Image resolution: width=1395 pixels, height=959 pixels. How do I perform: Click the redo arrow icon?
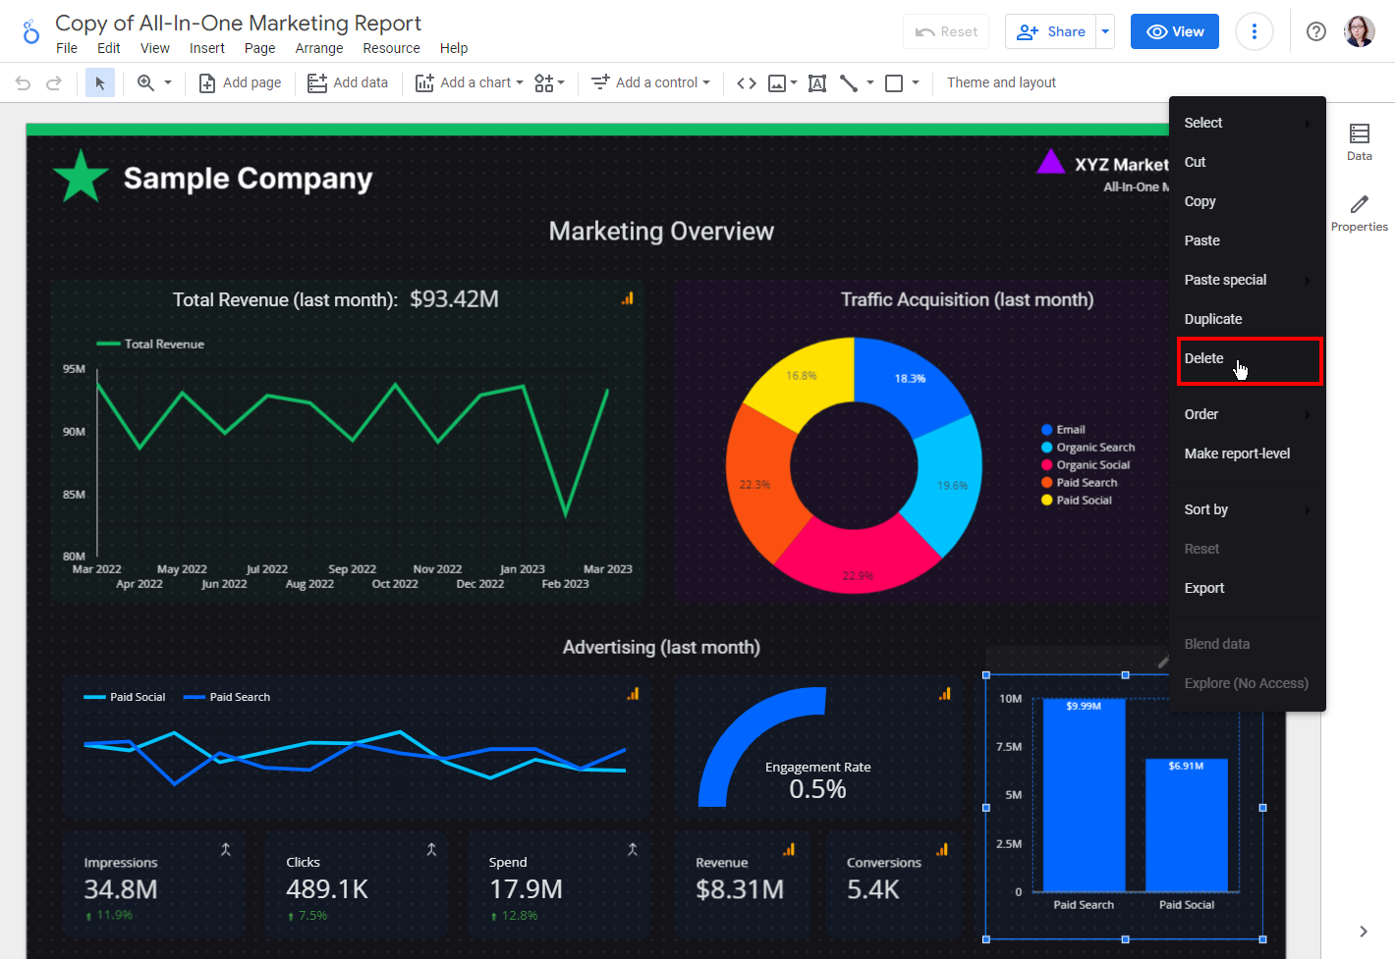coord(54,83)
